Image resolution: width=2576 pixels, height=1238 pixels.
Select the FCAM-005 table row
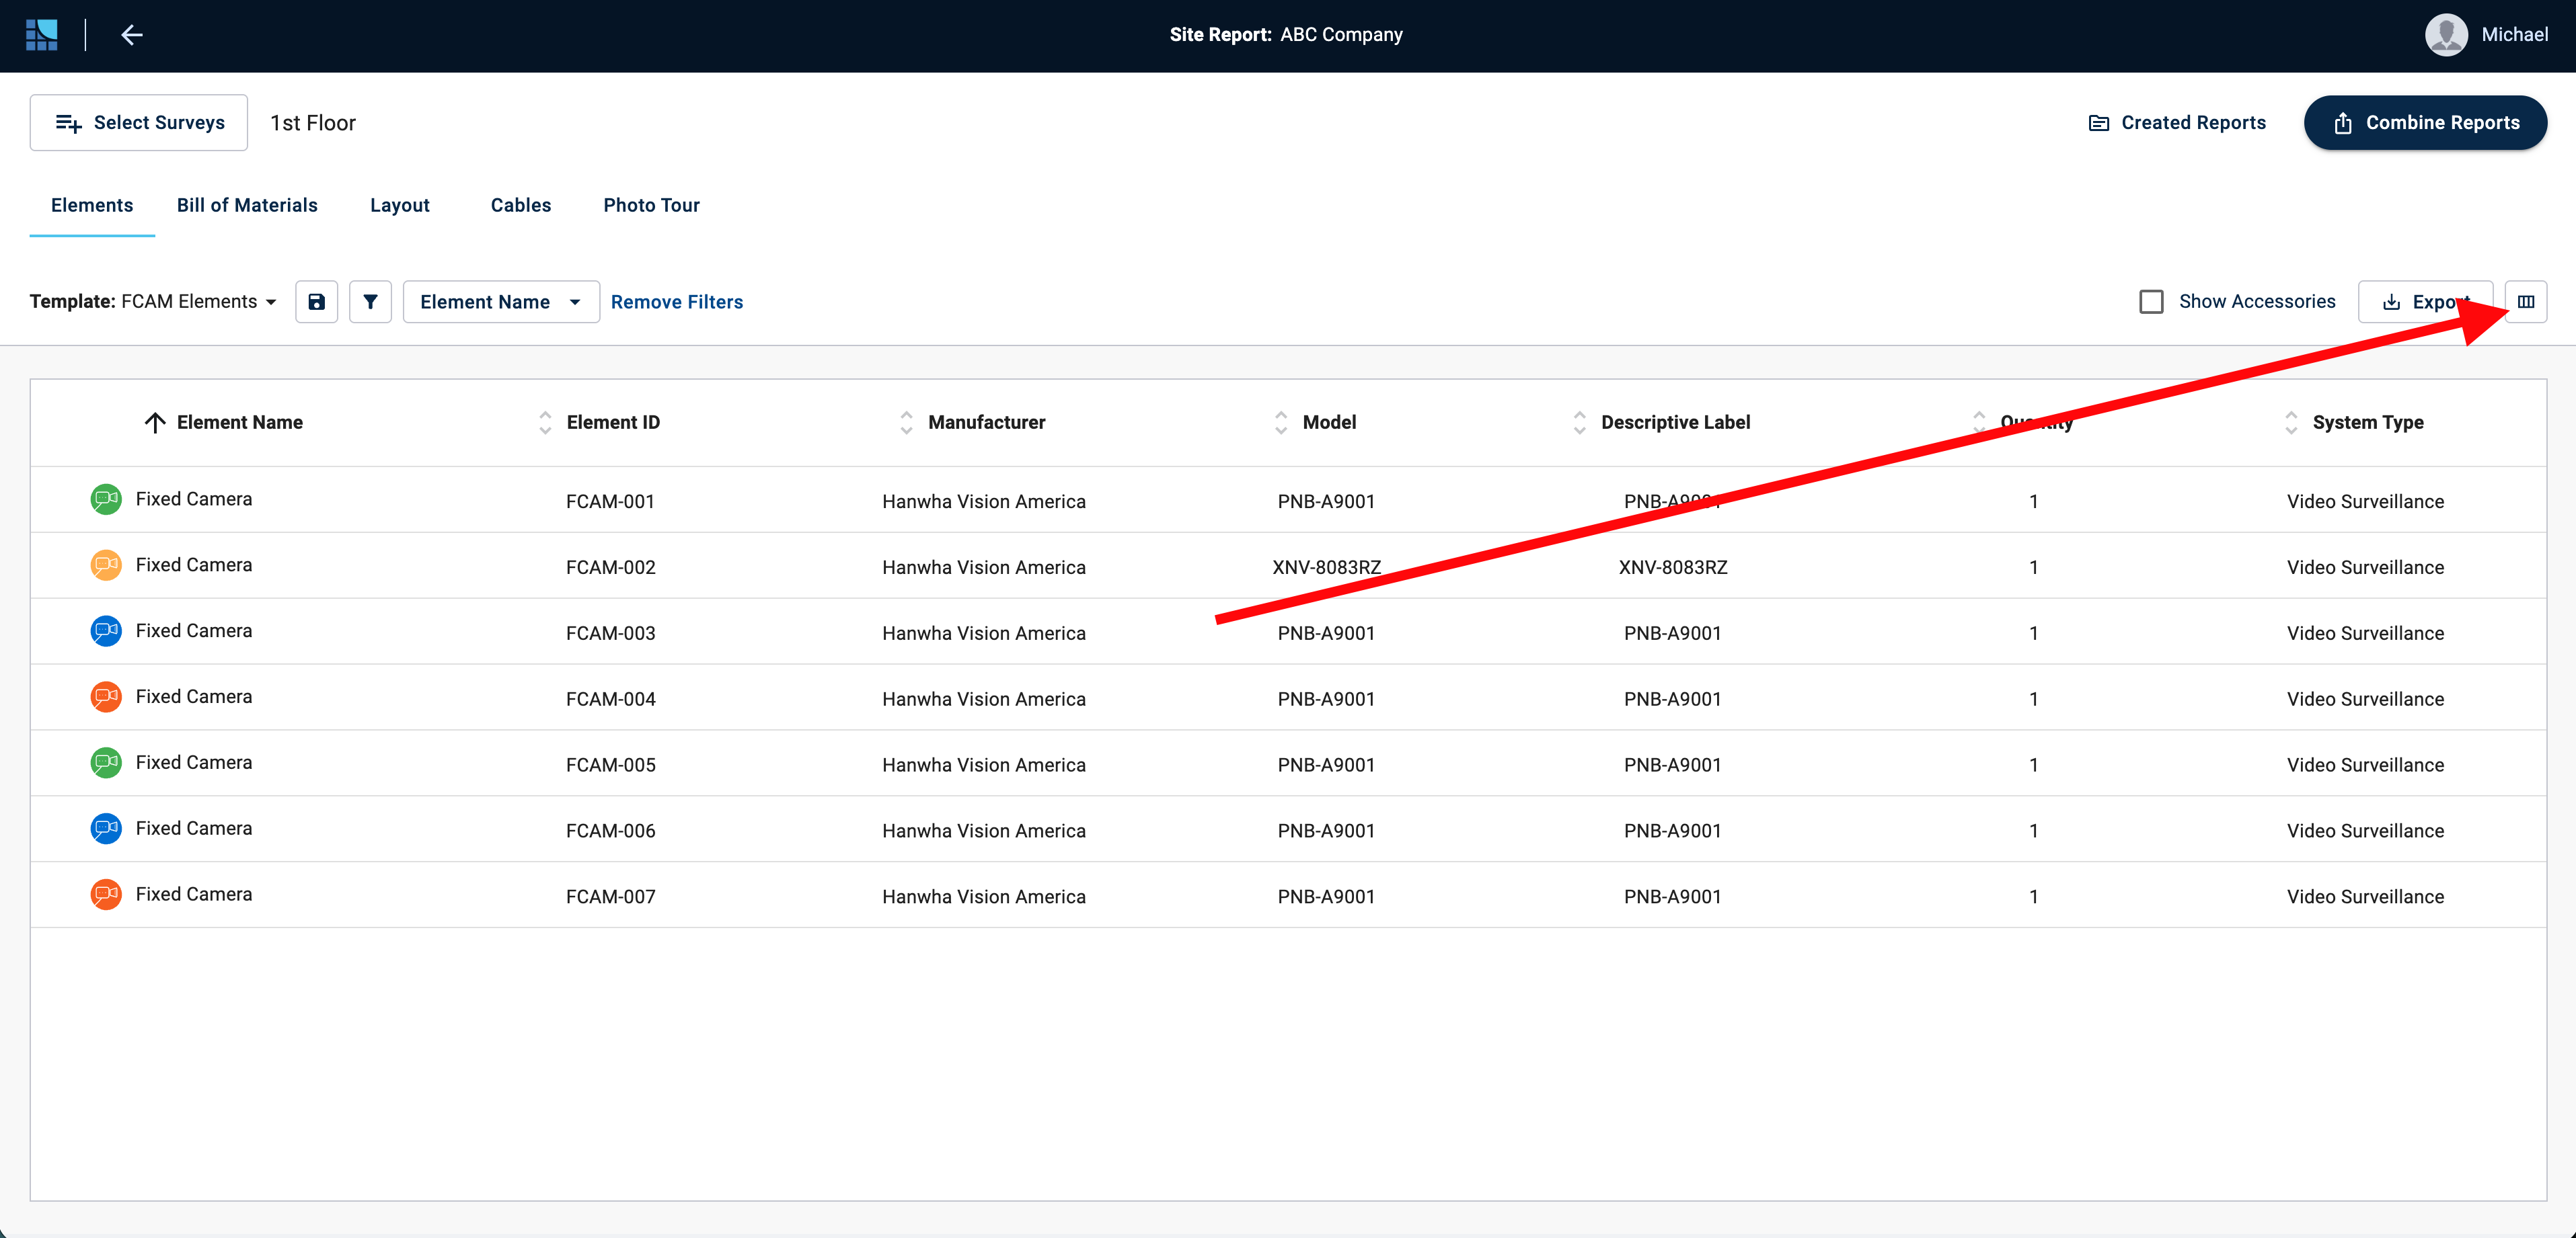[1287, 764]
